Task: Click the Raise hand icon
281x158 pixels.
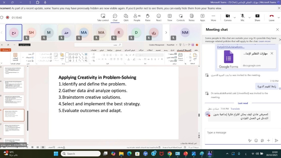Action: pos(148,17)
